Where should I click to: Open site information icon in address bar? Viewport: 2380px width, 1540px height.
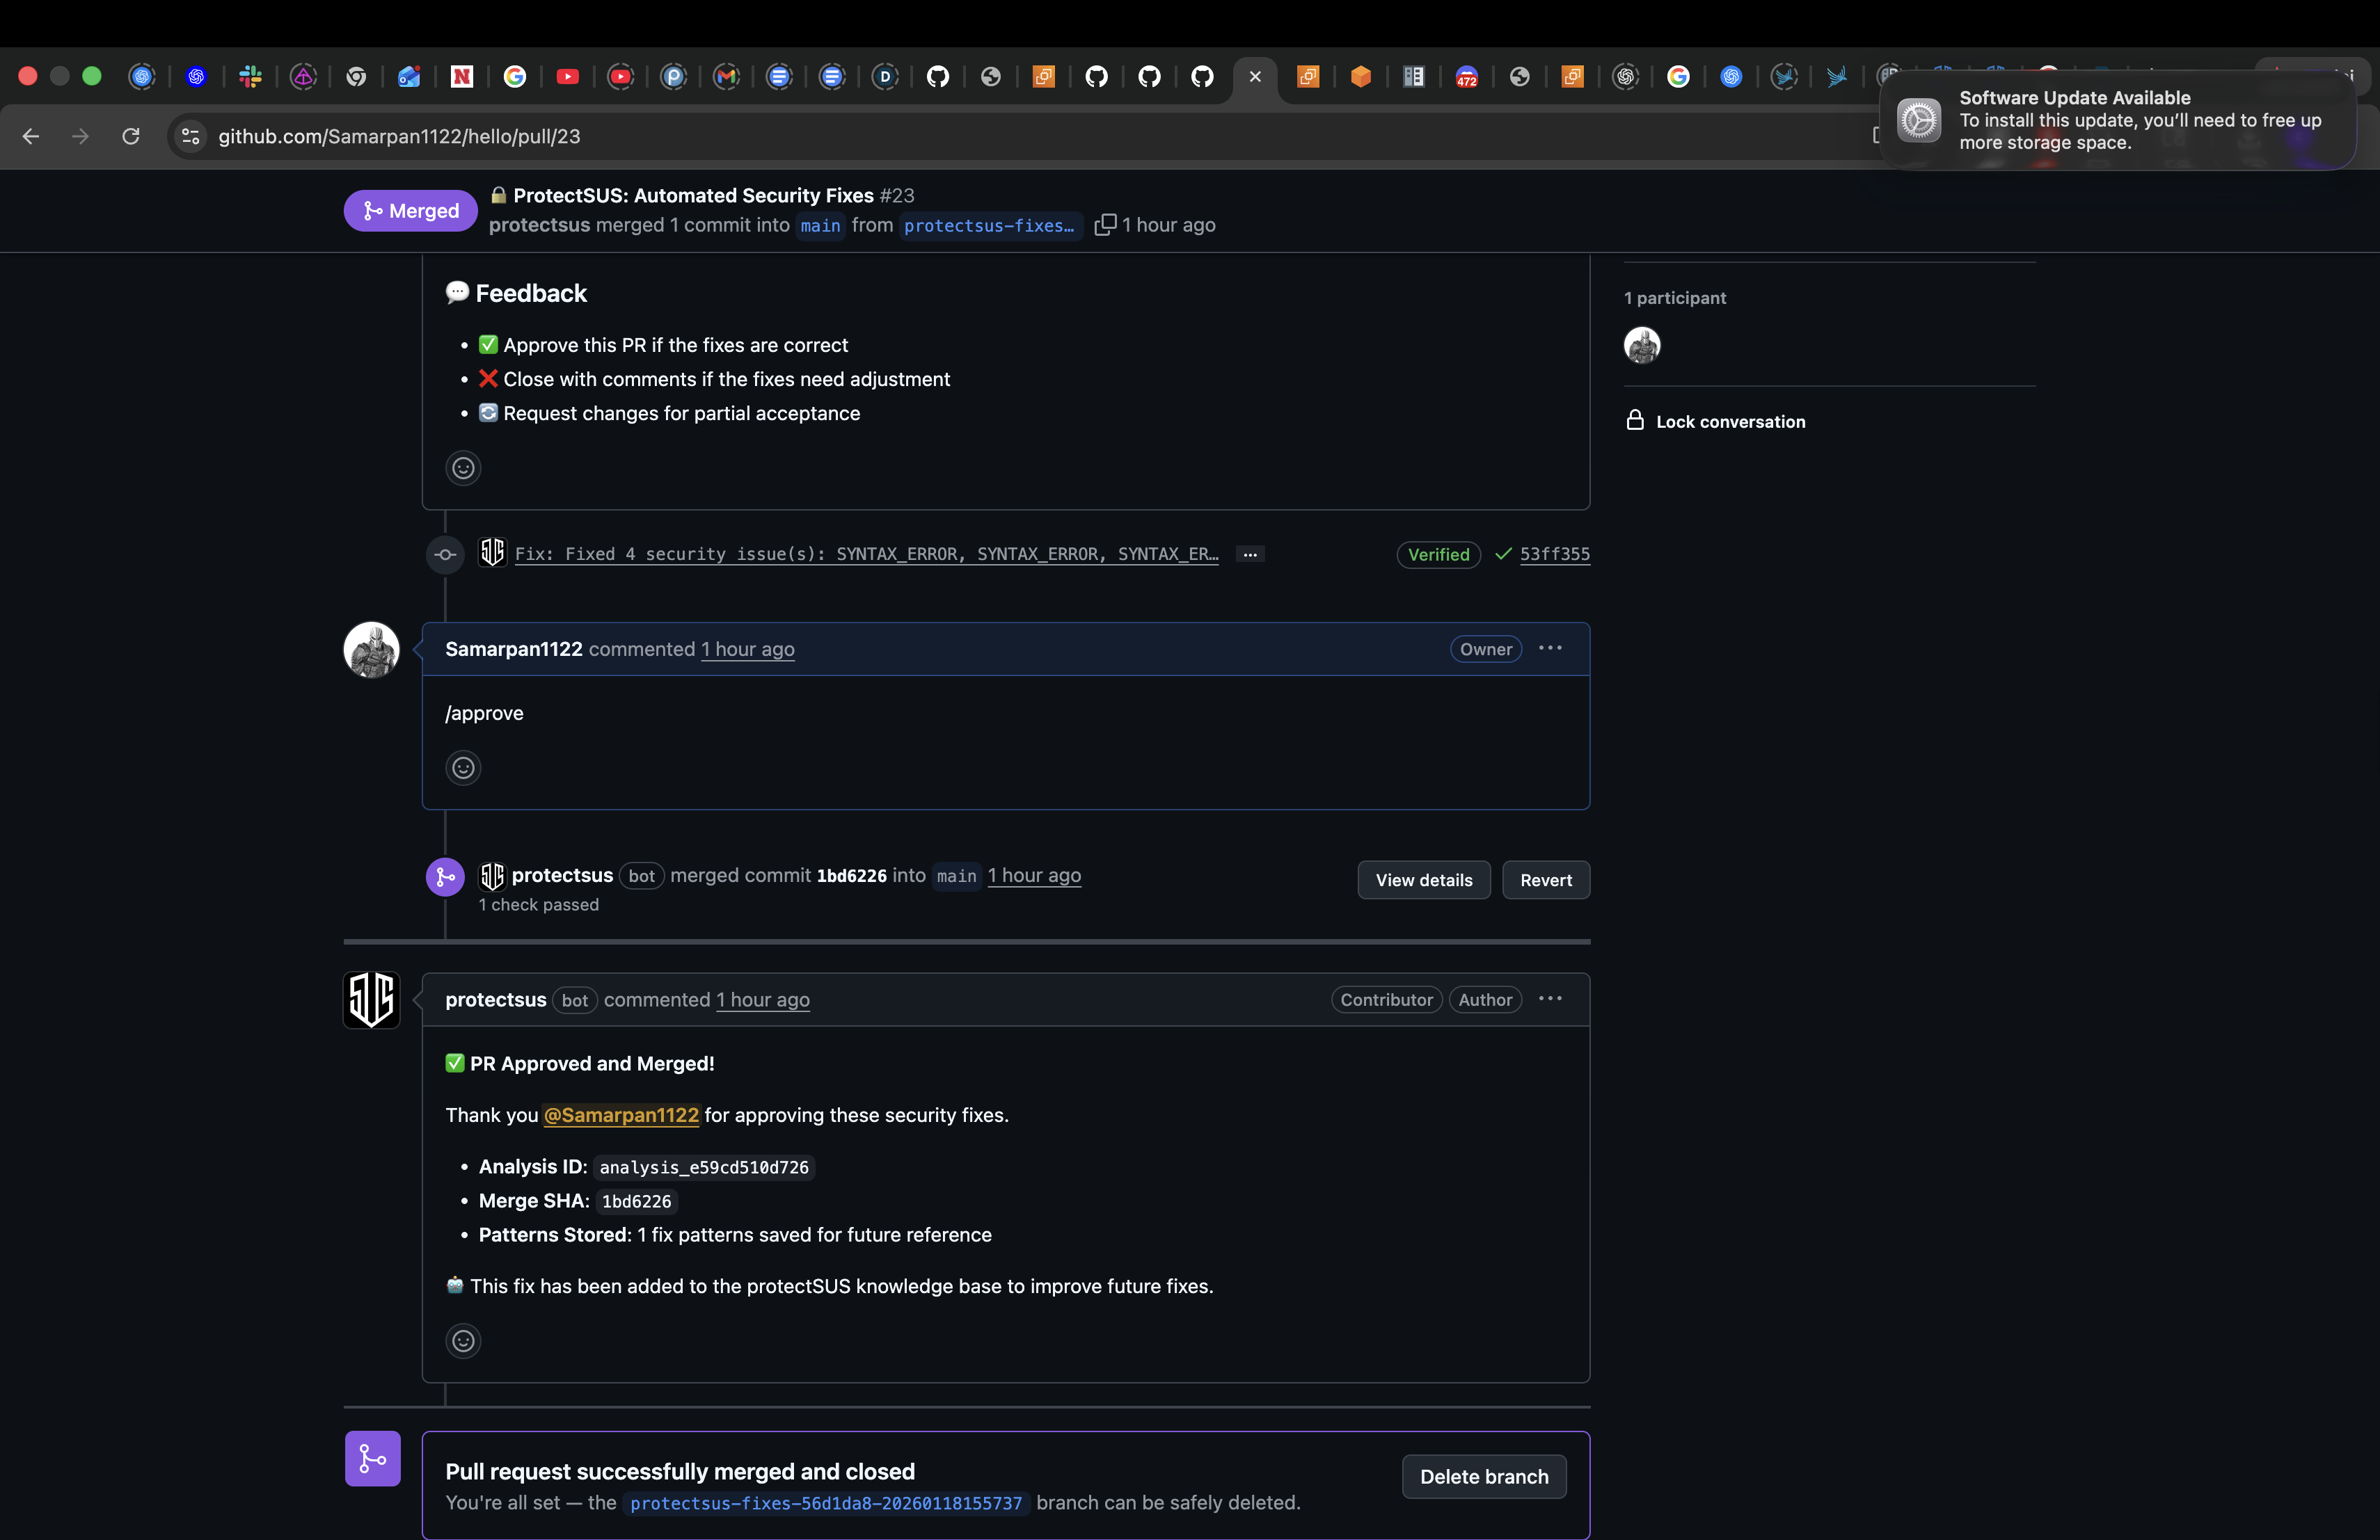tap(190, 136)
